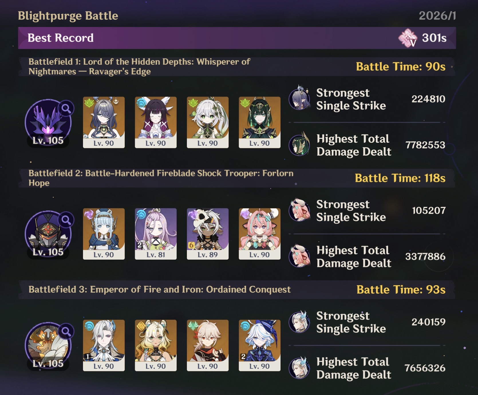This screenshot has height=395, width=478.
Task: Inspect Battlefield 2 boss magnifier icon
Action: [66, 220]
